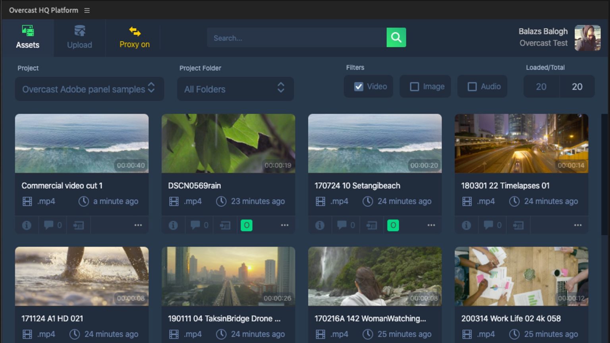Import 170724 10 Setangibeach into timeline
The height and width of the screenshot is (343, 610).
(x=372, y=225)
